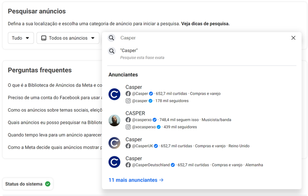Click the @casperxo handle text
The image size is (308, 196).
click(142, 120)
